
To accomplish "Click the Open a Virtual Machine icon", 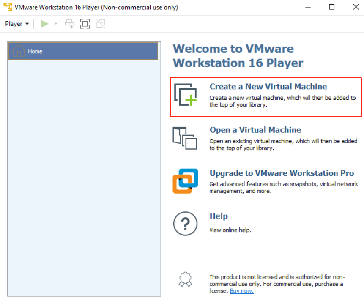I will tap(185, 138).
